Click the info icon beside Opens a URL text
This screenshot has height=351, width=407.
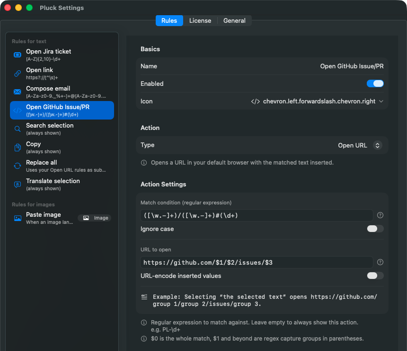click(144, 163)
